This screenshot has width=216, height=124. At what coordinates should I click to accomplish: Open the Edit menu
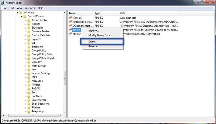12,8
